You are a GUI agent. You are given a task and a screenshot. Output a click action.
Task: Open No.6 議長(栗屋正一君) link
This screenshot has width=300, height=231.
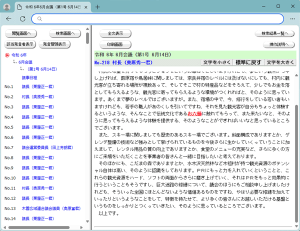[38, 137]
